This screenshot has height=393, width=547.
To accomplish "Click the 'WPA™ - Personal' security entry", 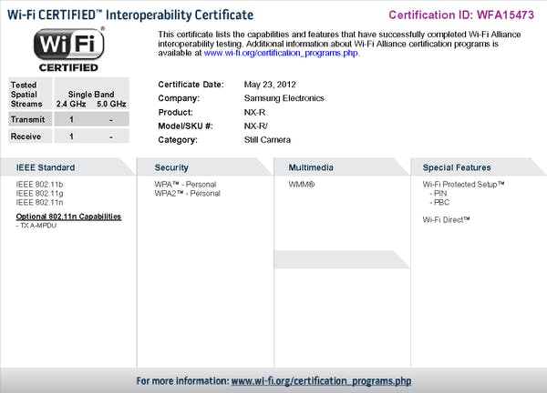I will pyautogui.click(x=185, y=185).
